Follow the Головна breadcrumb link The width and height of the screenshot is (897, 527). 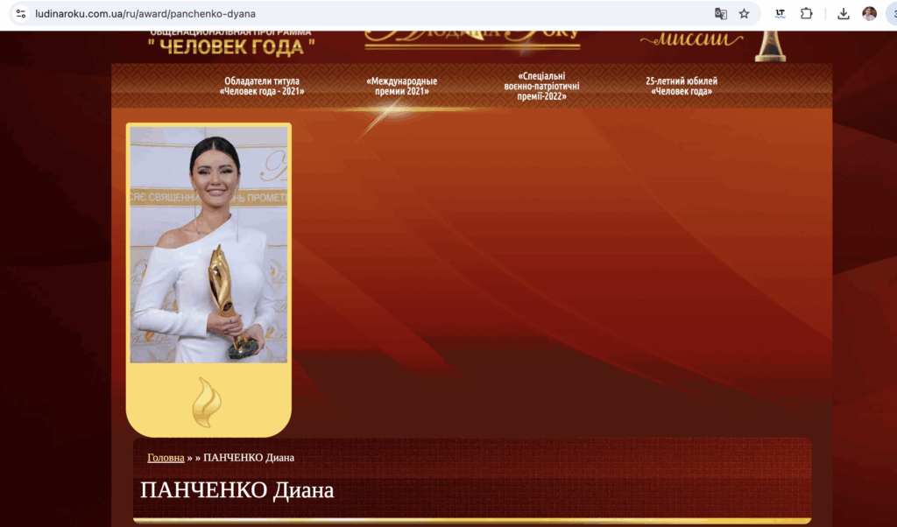pyautogui.click(x=166, y=458)
